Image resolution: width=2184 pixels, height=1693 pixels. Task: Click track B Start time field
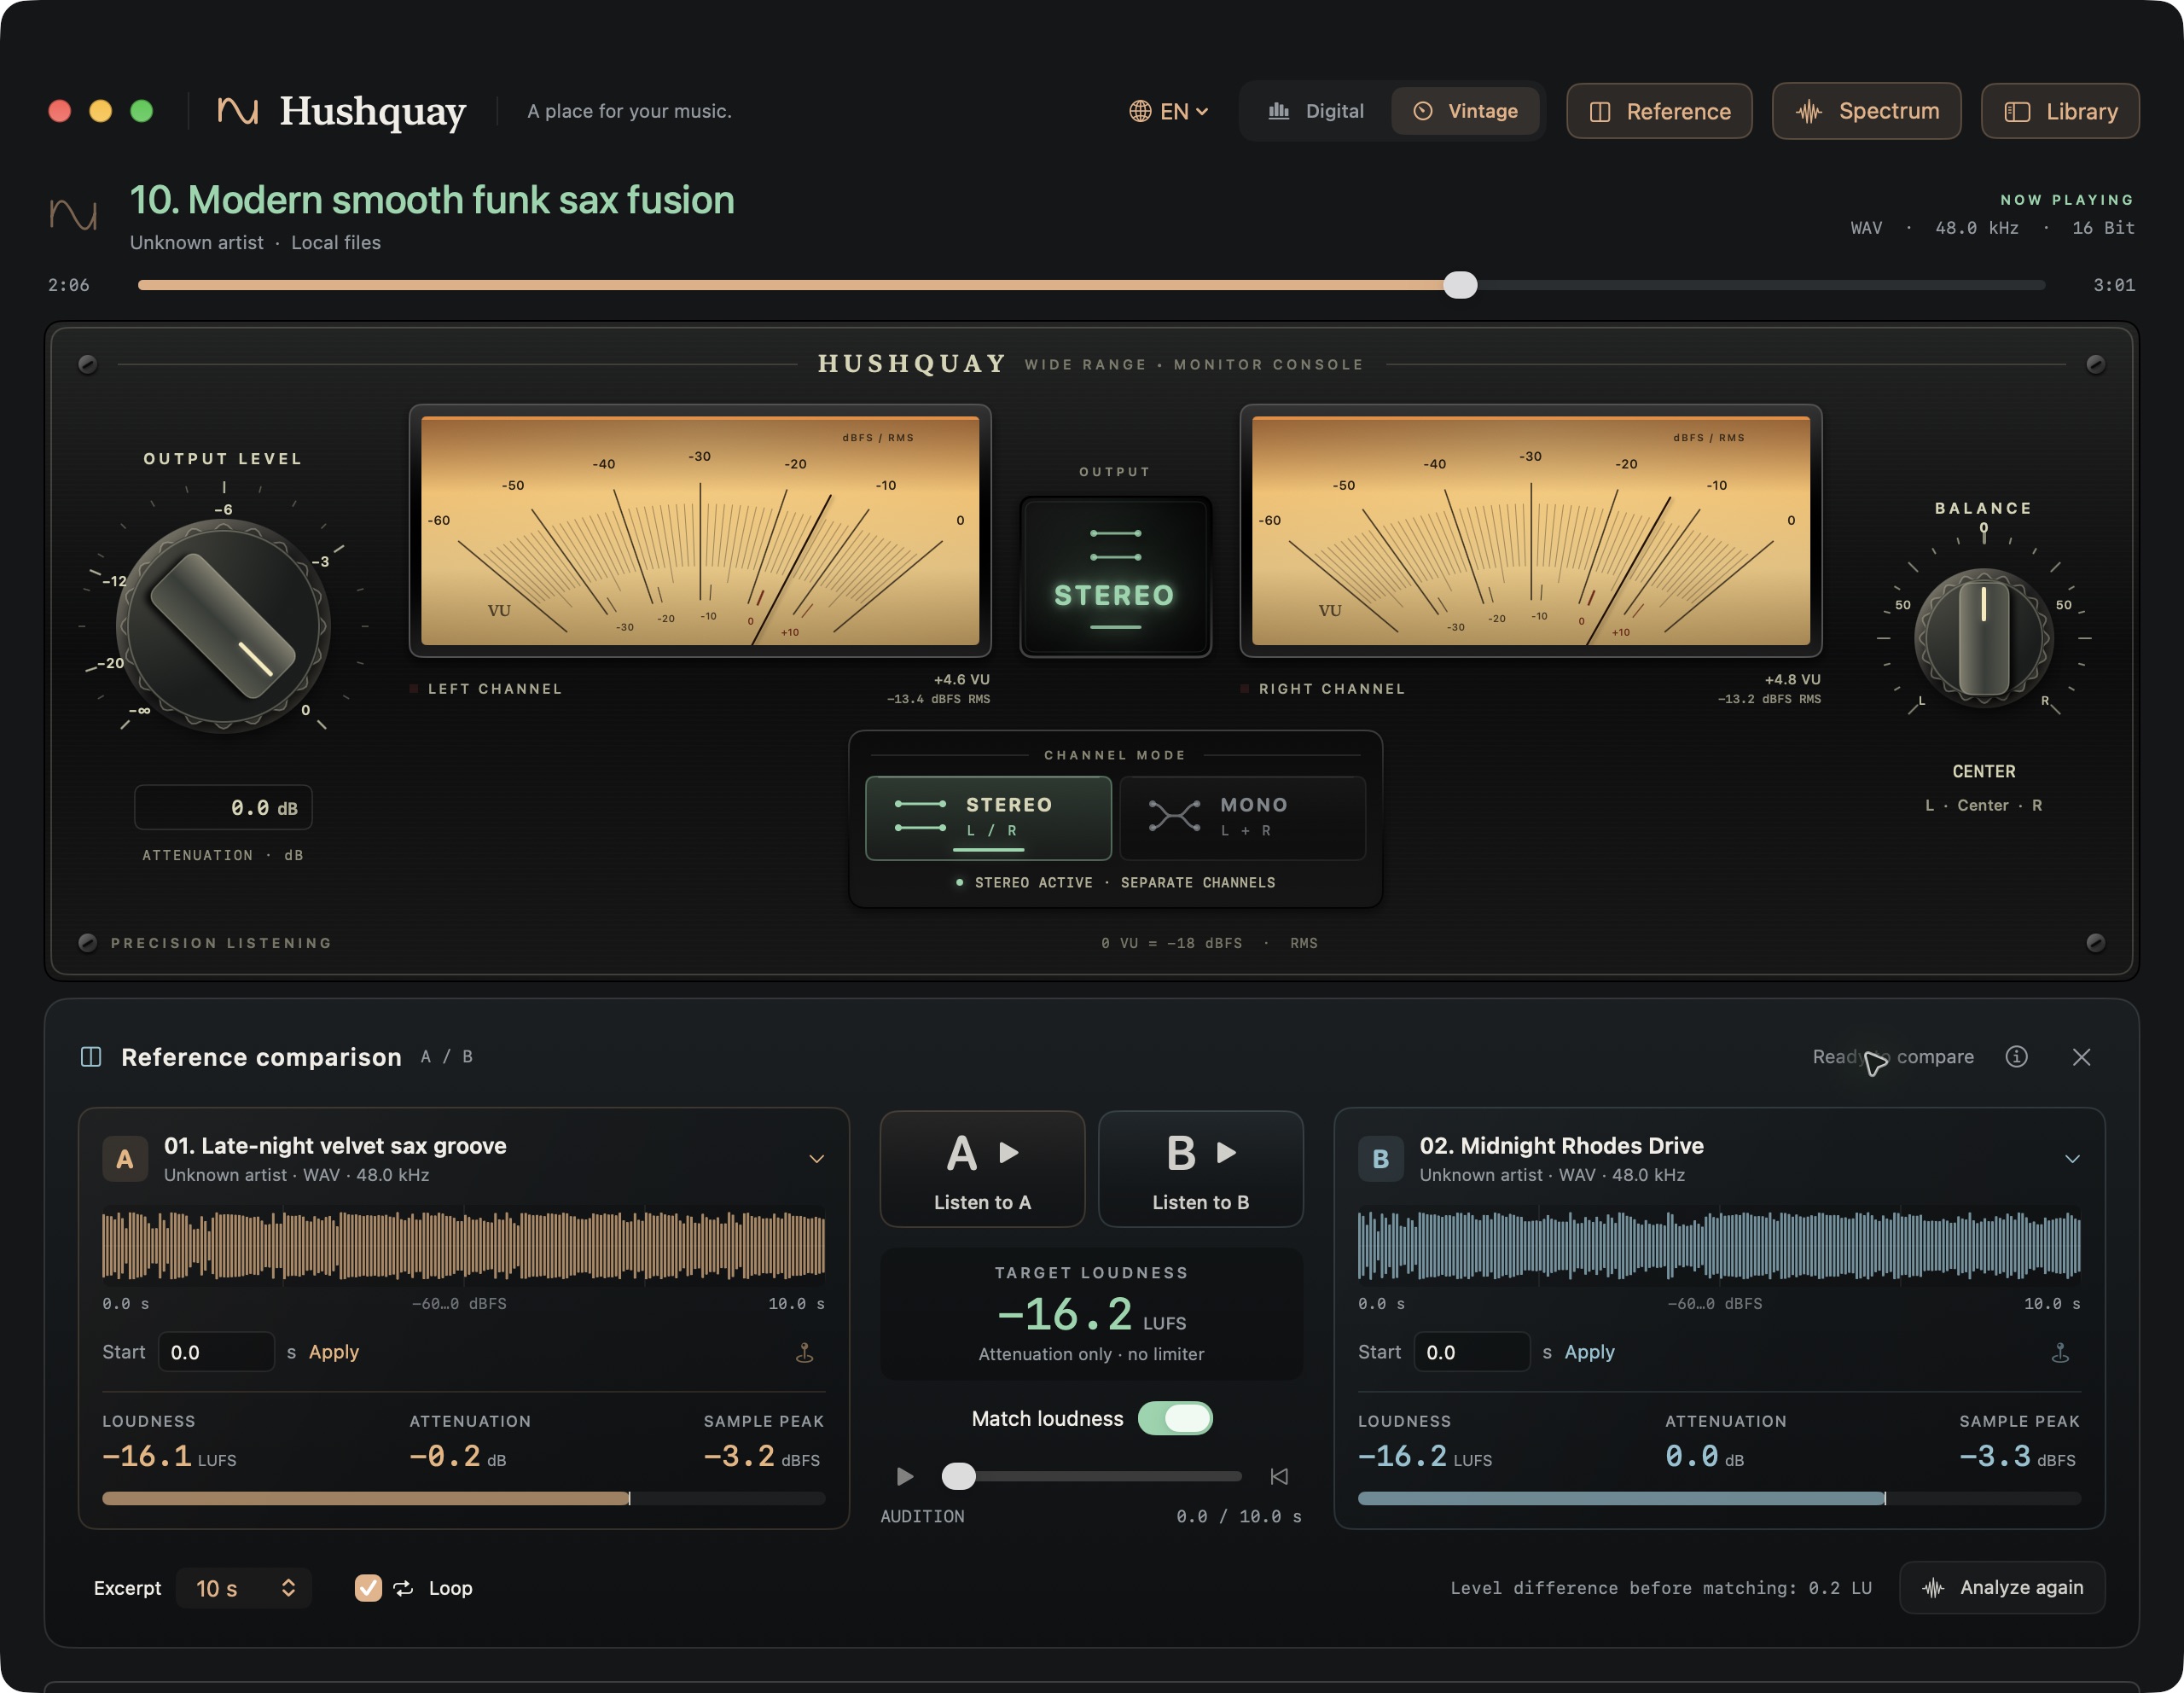tap(1472, 1352)
